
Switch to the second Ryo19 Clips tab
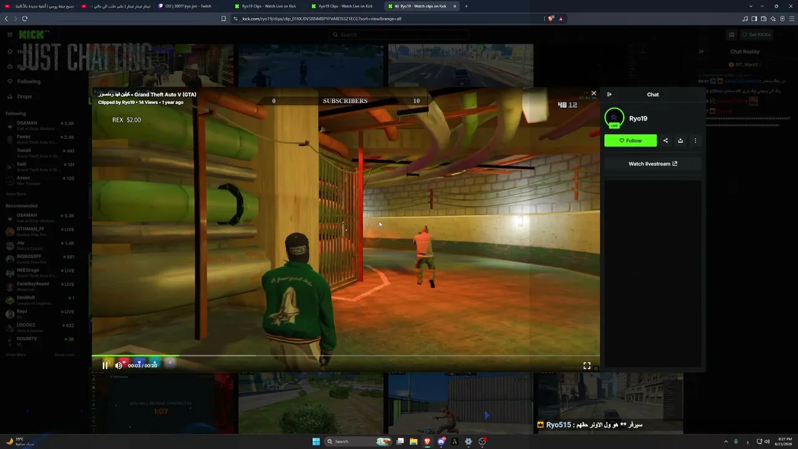[x=346, y=6]
